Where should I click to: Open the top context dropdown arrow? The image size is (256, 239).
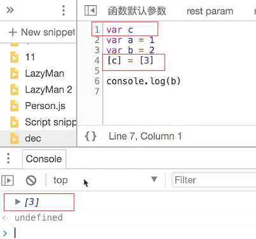click(x=154, y=179)
